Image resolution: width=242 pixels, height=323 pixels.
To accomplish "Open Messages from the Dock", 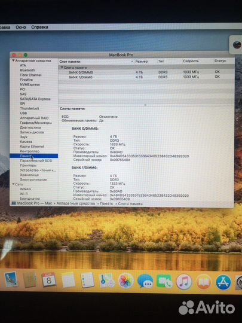I will tap(145, 281).
